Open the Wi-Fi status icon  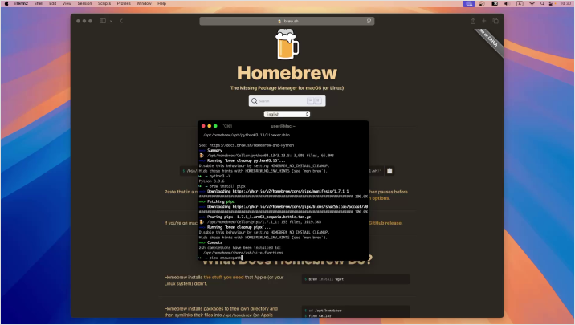532,3
